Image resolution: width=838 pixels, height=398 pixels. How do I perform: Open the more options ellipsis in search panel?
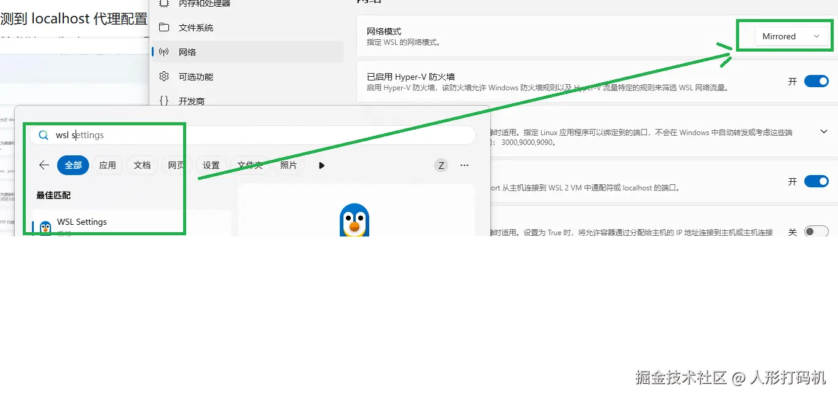464,165
